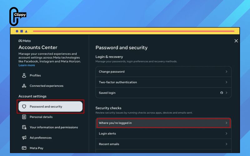This screenshot has height=156, width=250.
Task: Click the Profiles person icon
Action: coord(24,75)
